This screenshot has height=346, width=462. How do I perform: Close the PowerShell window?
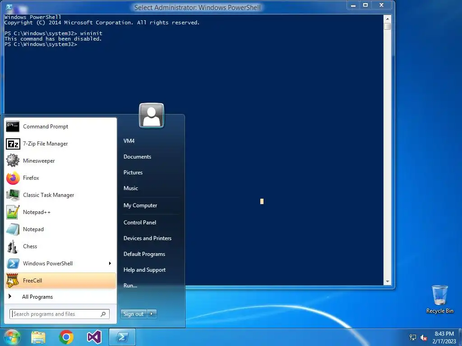[382, 5]
